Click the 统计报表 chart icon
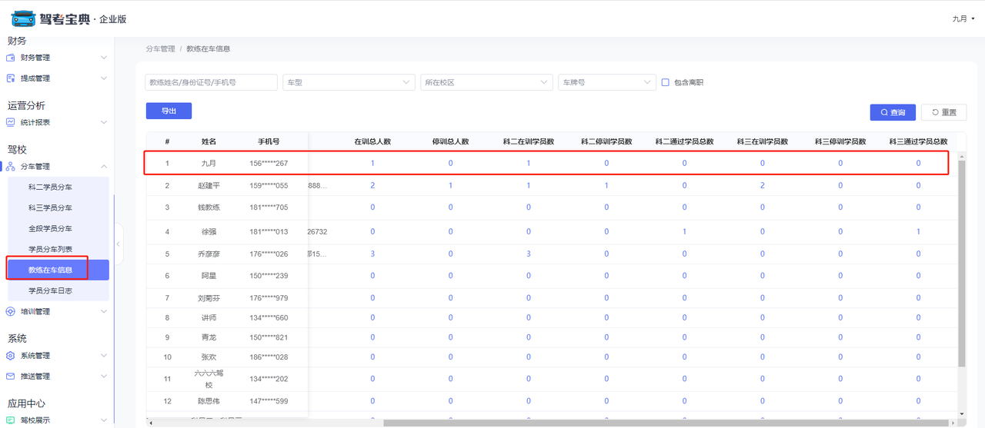Image resolution: width=985 pixels, height=428 pixels. point(11,122)
